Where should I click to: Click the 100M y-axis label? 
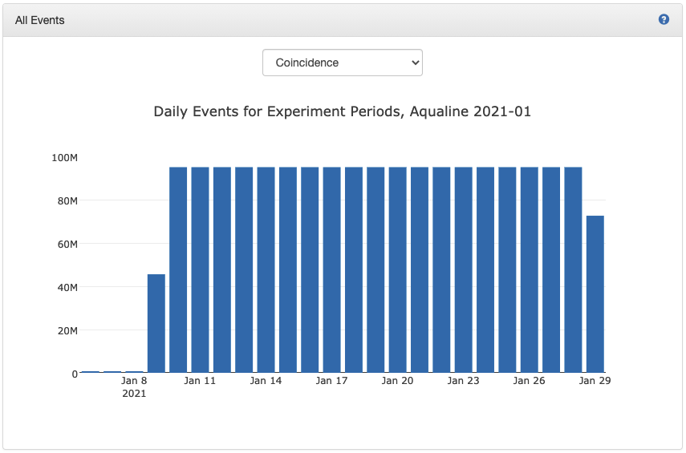pos(63,157)
